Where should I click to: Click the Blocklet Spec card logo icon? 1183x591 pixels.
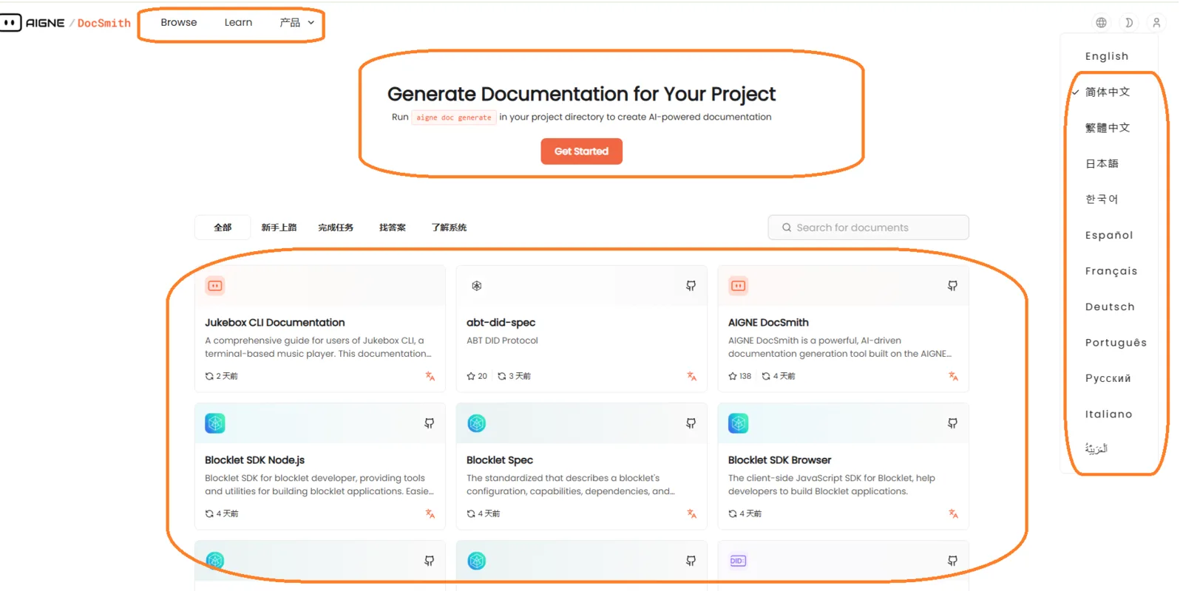[x=477, y=423]
